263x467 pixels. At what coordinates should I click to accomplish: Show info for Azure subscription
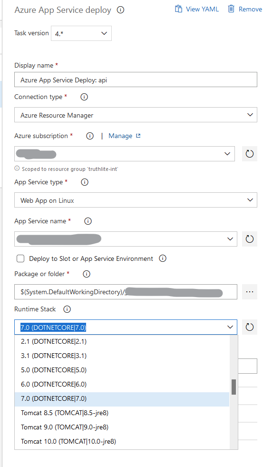pyautogui.click(x=90, y=136)
